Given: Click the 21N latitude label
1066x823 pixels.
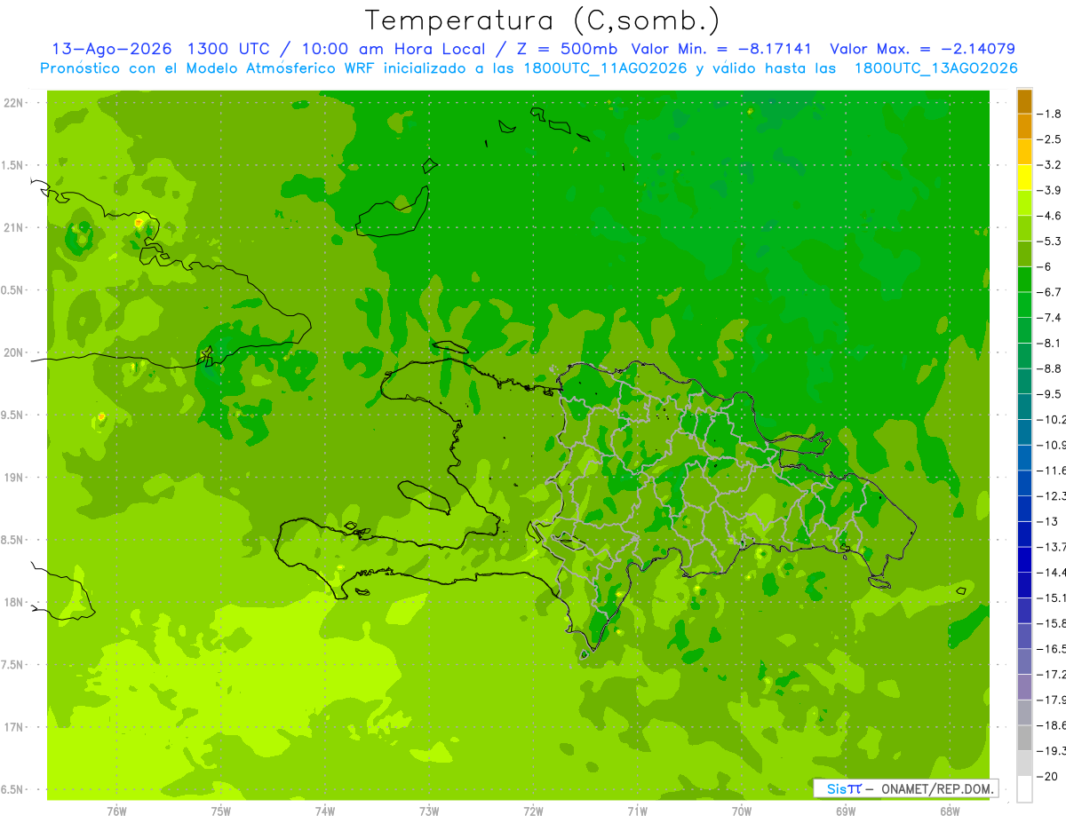Looking at the screenshot, I should pyautogui.click(x=13, y=228).
